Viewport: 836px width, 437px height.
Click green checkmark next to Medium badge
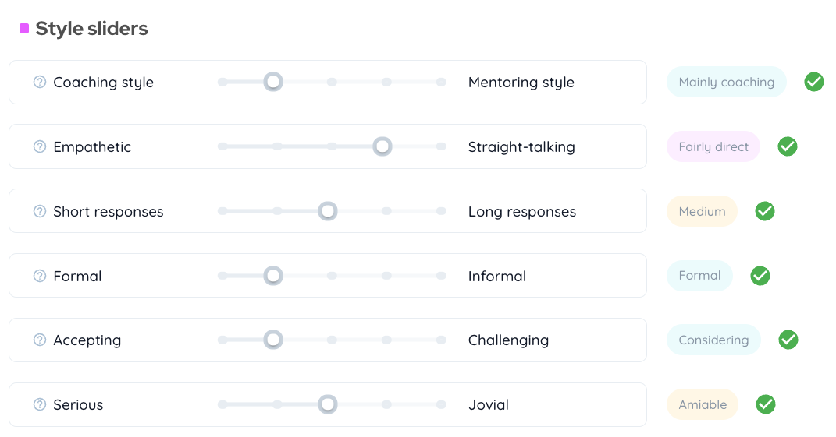click(765, 211)
